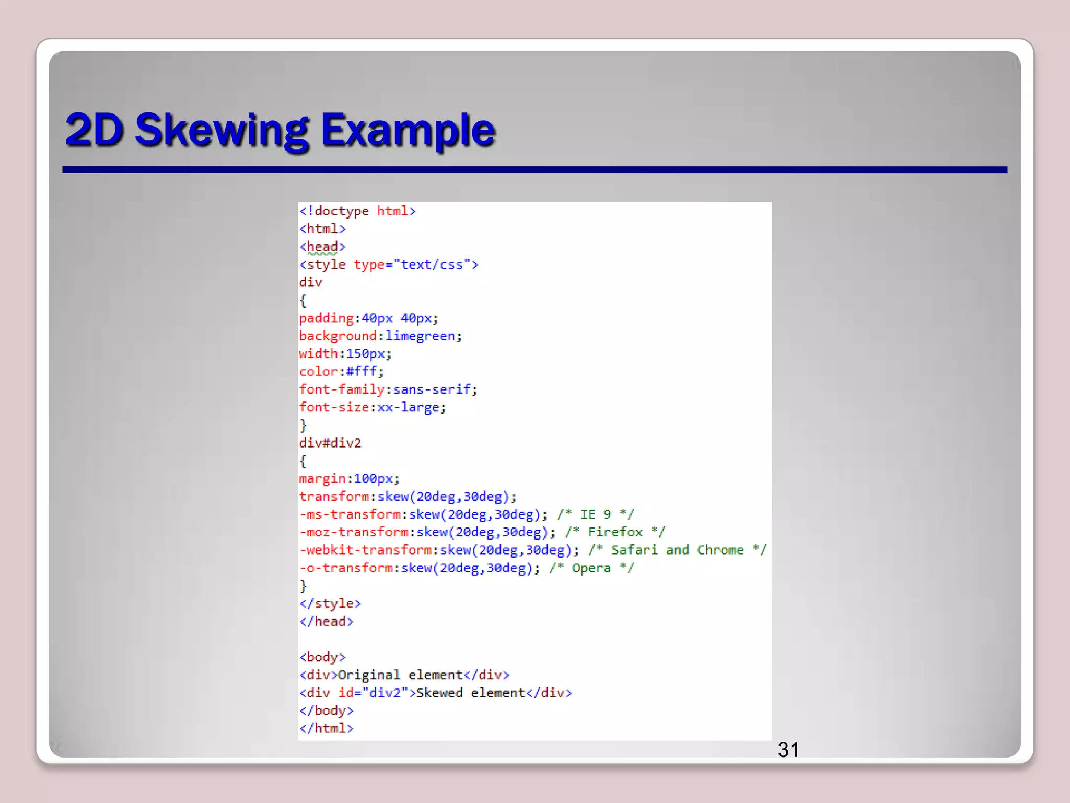Click the 'font-size:xx-large;' line
The image size is (1070, 803).
373,407
